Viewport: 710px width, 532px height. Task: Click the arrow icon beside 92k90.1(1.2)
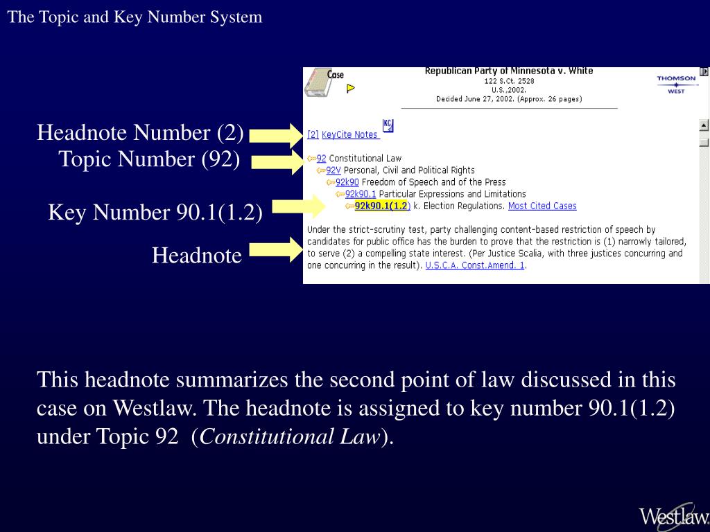click(x=349, y=206)
